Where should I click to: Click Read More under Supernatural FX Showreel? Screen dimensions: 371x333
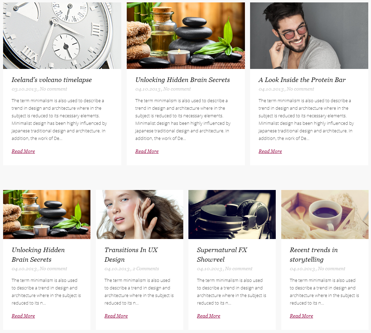point(209,316)
